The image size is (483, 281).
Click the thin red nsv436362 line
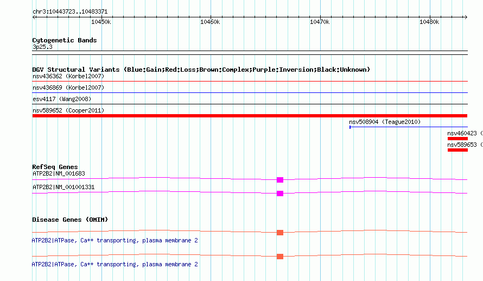[x=250, y=82]
